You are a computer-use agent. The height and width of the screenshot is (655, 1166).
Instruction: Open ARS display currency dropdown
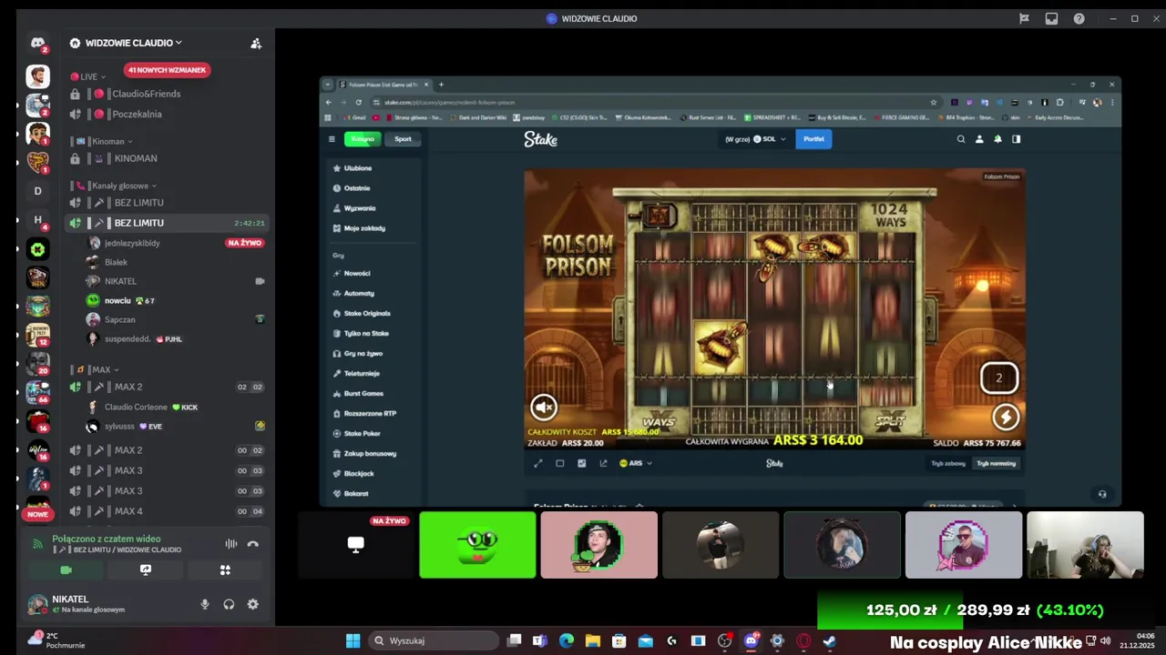click(635, 463)
